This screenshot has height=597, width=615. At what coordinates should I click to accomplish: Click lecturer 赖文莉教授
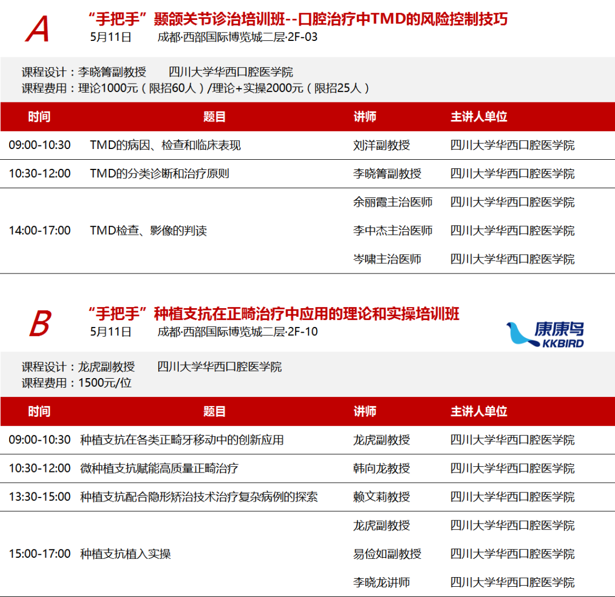[x=381, y=497]
